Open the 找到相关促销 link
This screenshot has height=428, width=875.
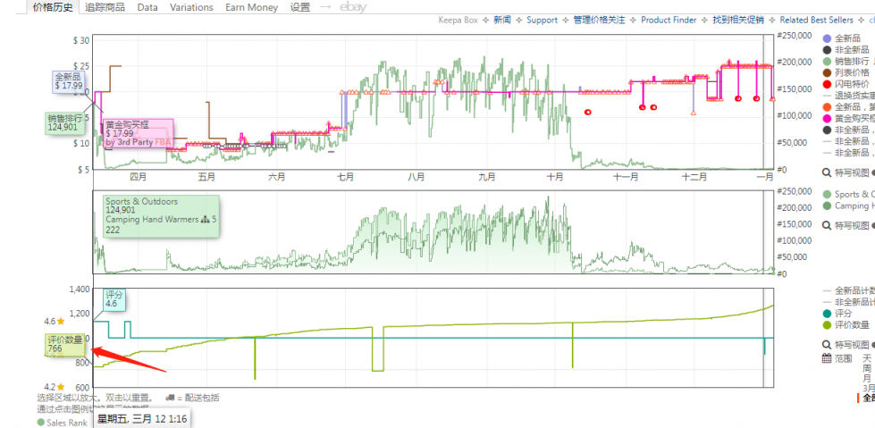pyautogui.click(x=737, y=20)
